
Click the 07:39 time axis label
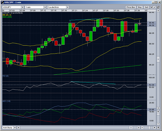coord(137,11)
